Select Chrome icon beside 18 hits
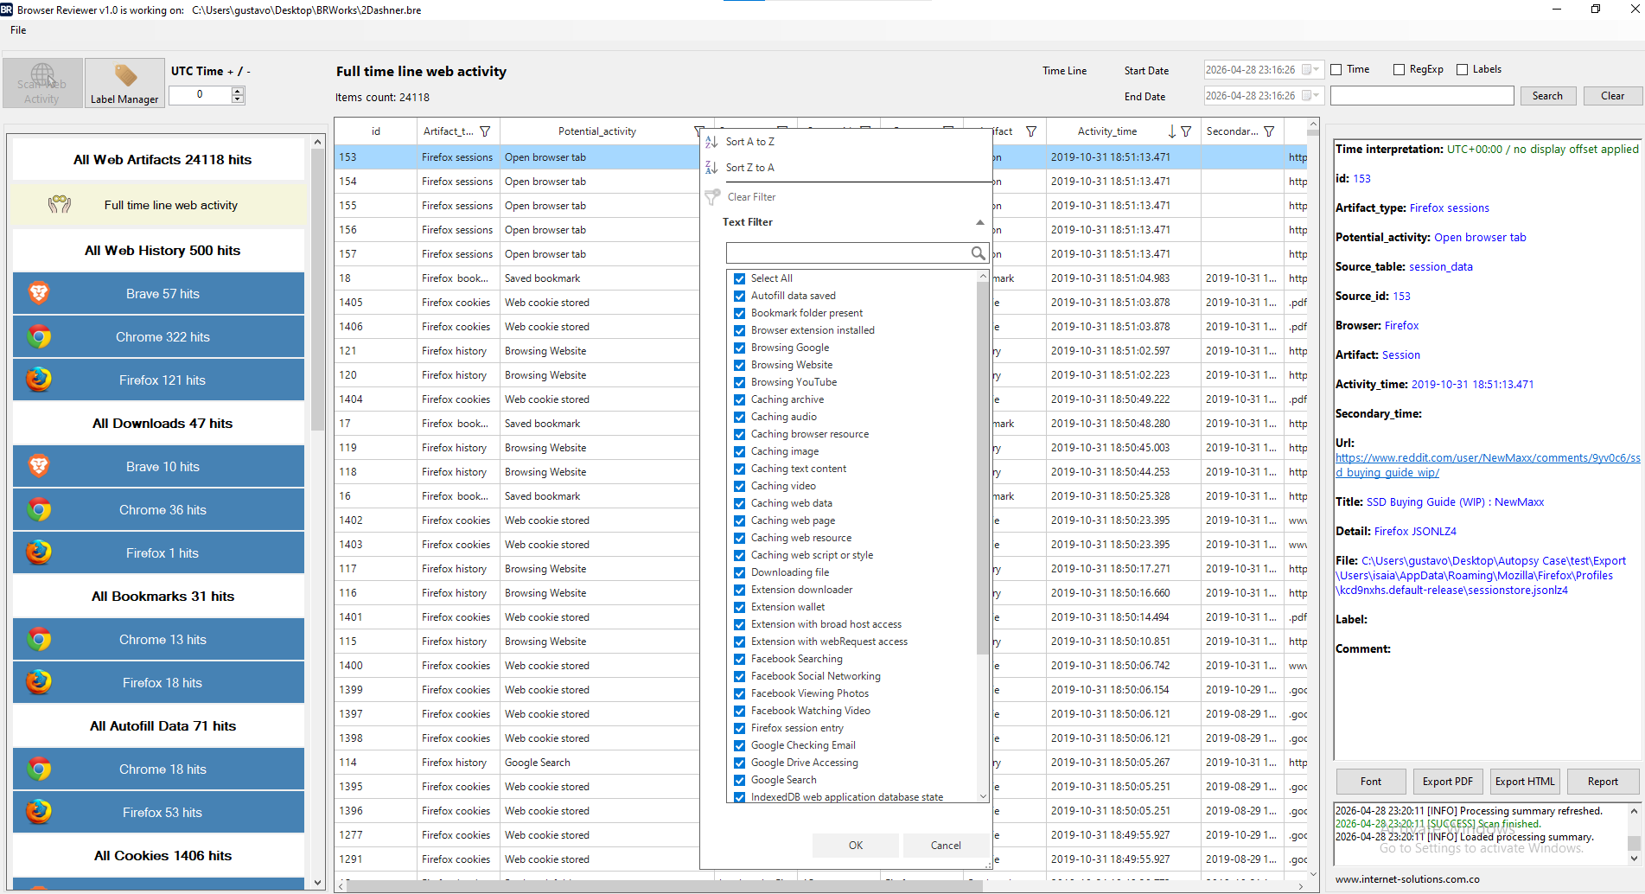This screenshot has height=894, width=1645. (39, 769)
